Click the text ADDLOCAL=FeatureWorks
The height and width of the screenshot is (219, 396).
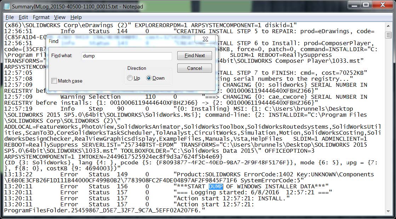41,127
